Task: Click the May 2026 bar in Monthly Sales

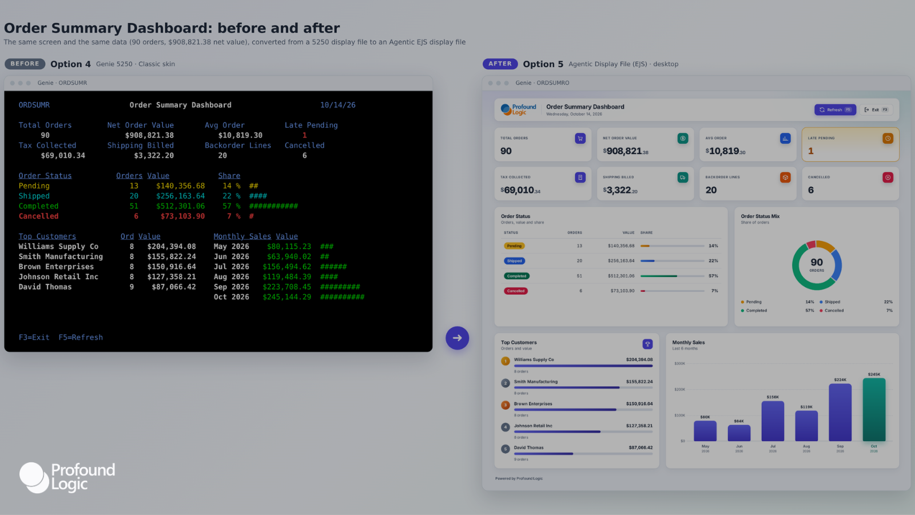Action: pos(705,431)
